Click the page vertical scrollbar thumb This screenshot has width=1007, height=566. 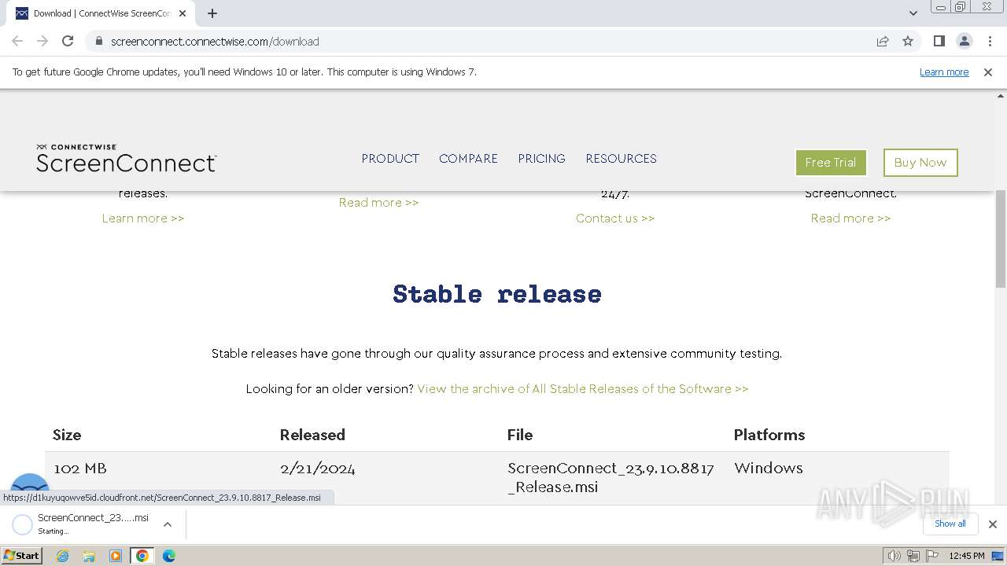tap(1001, 239)
